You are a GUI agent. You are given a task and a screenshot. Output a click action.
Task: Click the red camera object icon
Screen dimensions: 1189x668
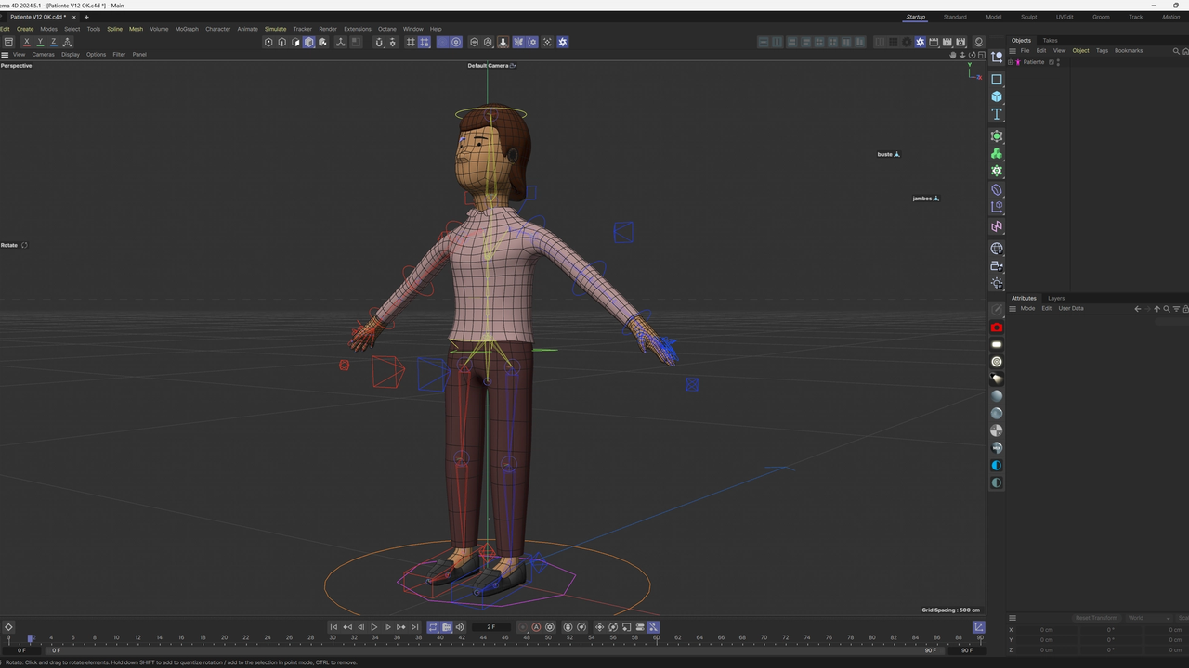click(x=997, y=328)
